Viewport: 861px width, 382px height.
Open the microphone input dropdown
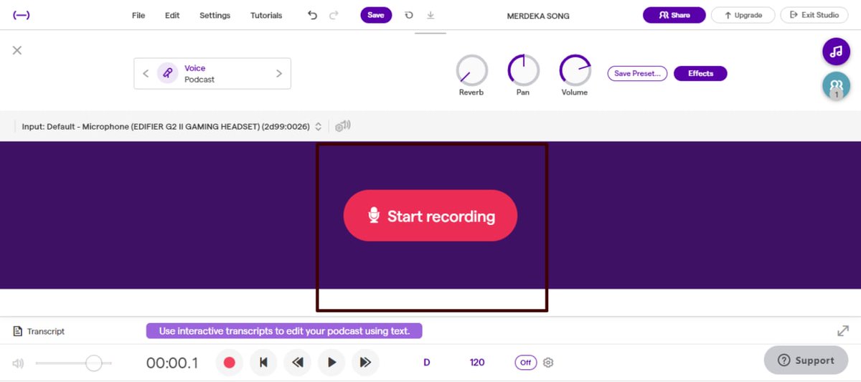[x=171, y=126]
